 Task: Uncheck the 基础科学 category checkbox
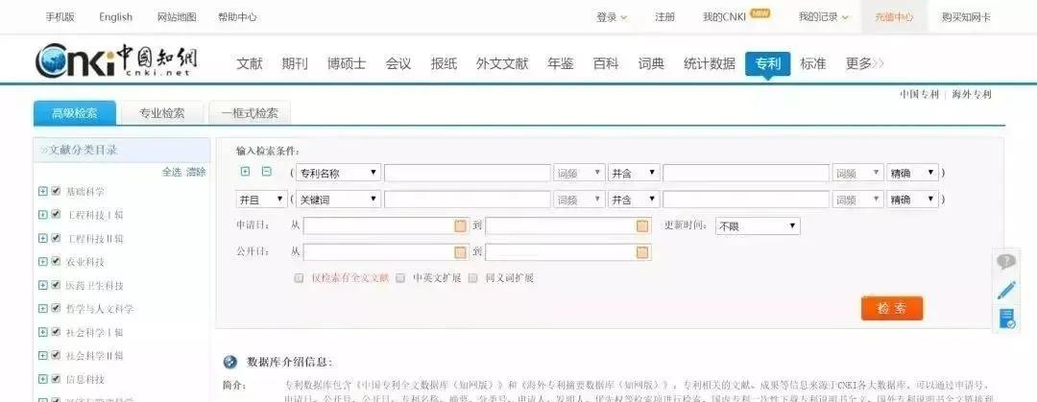point(57,191)
